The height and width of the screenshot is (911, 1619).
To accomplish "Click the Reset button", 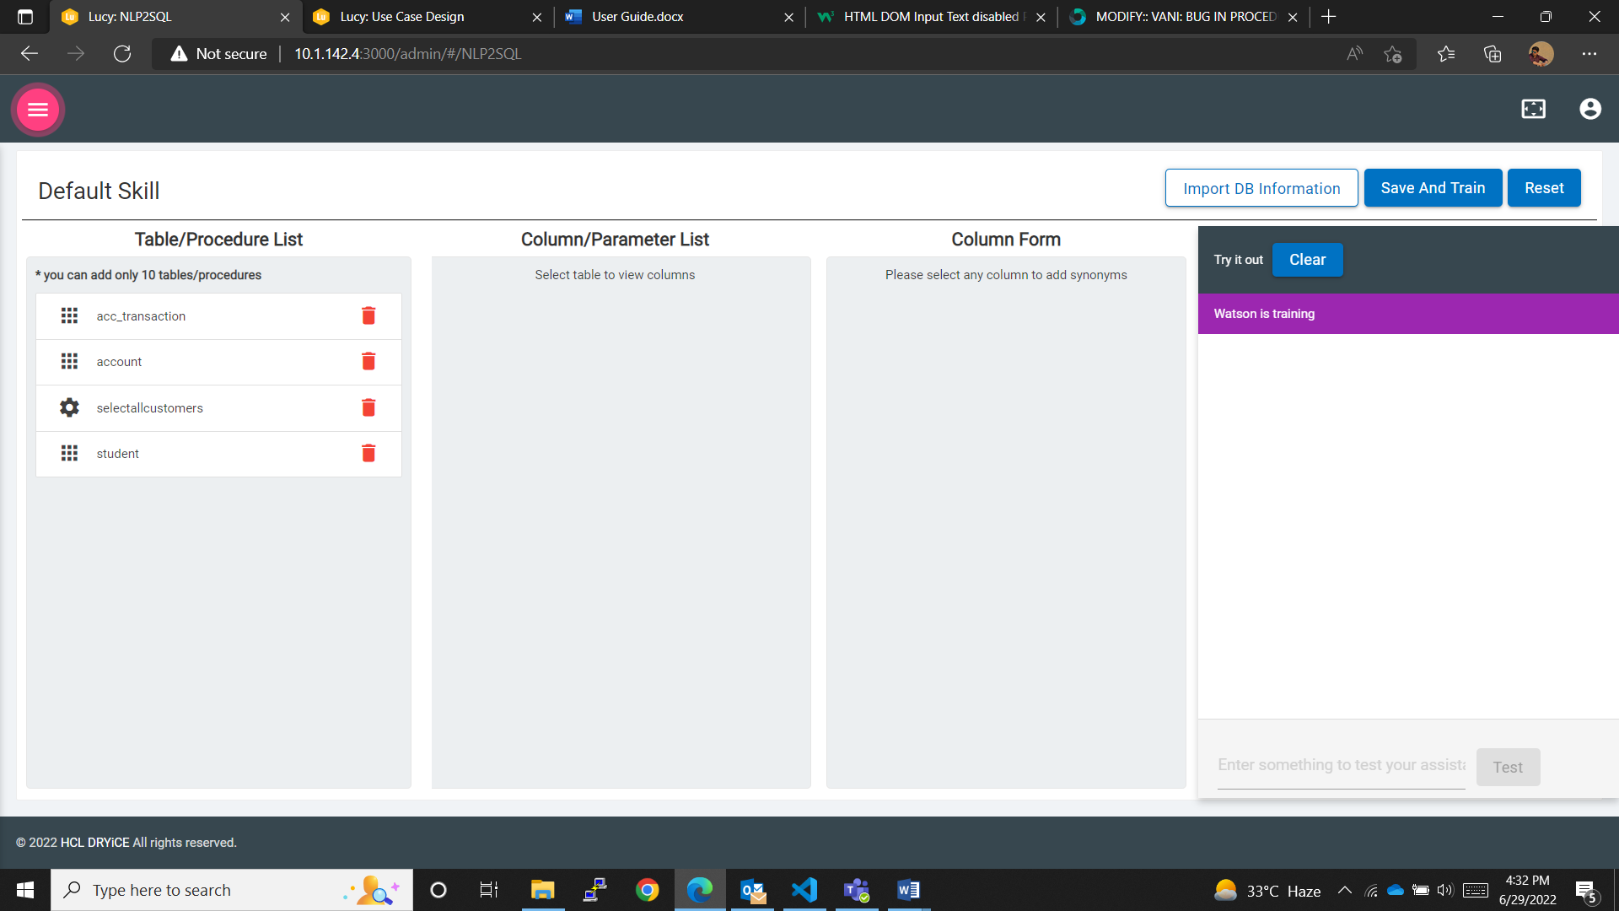I will click(1543, 188).
